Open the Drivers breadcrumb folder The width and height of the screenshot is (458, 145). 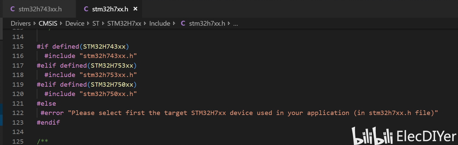tap(21, 23)
